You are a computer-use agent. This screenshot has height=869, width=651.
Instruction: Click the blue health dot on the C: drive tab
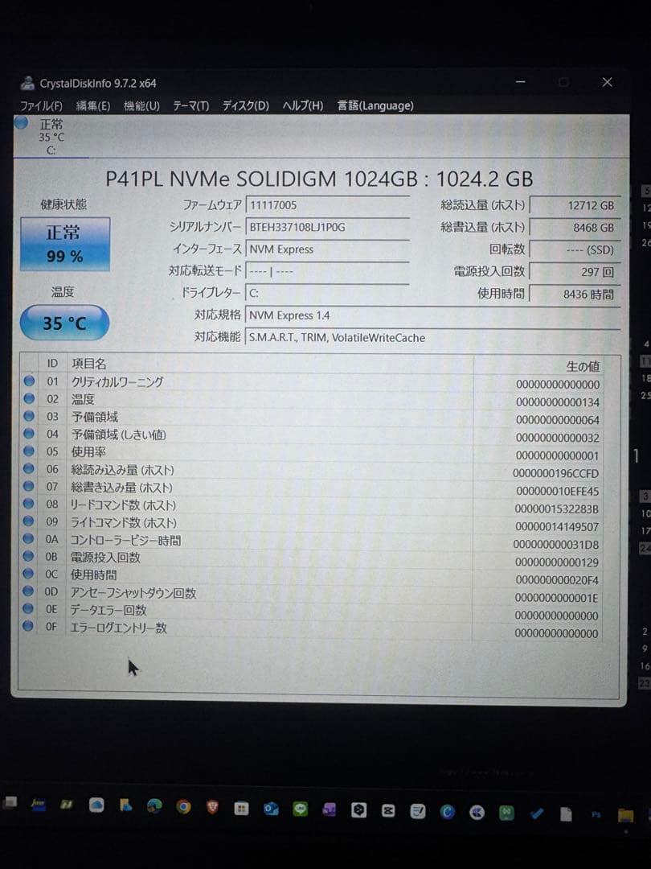coord(20,123)
